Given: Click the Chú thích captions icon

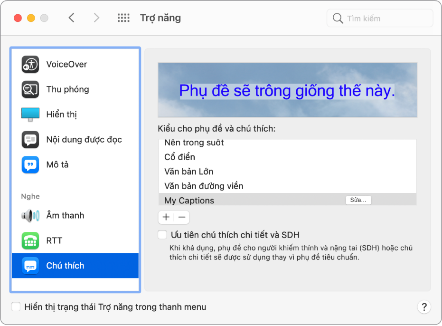Looking at the screenshot, I should (x=30, y=266).
